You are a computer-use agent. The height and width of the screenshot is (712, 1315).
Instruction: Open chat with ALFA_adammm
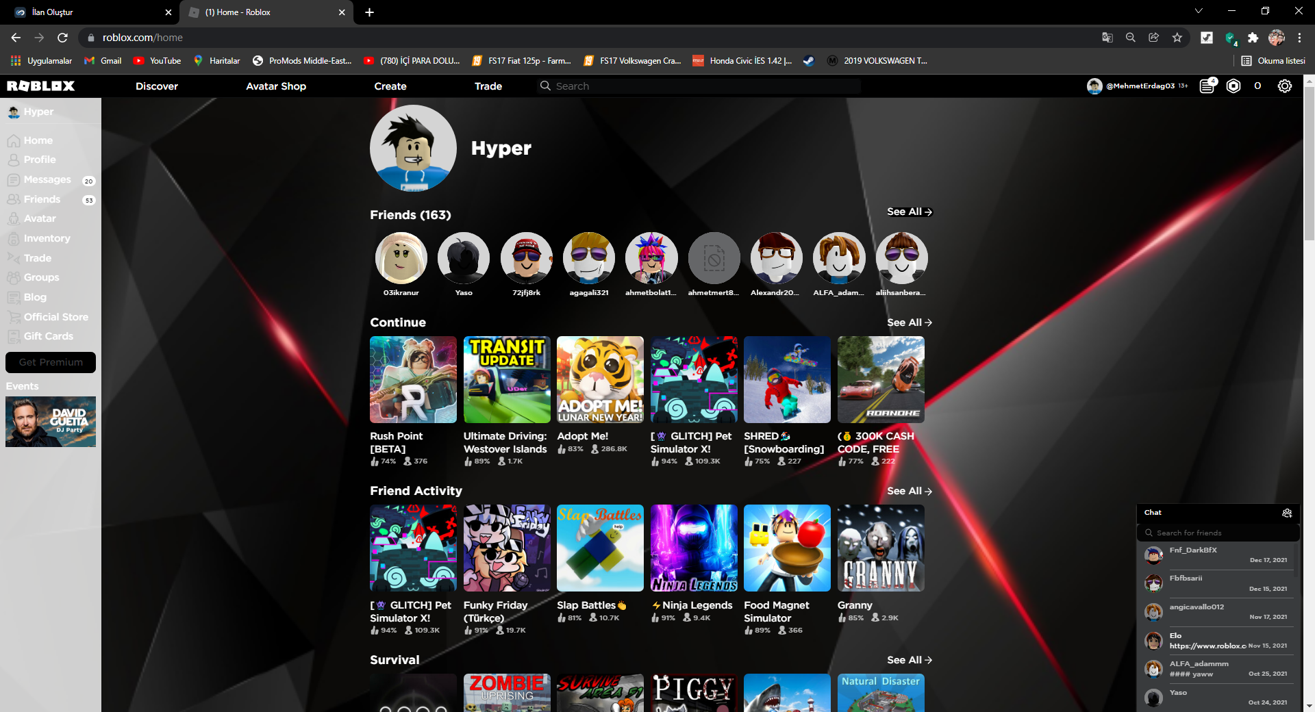pyautogui.click(x=1218, y=669)
